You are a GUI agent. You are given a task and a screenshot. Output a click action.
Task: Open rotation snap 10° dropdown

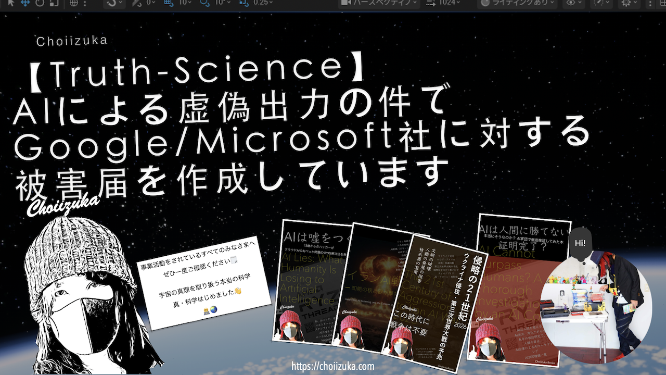tap(222, 3)
